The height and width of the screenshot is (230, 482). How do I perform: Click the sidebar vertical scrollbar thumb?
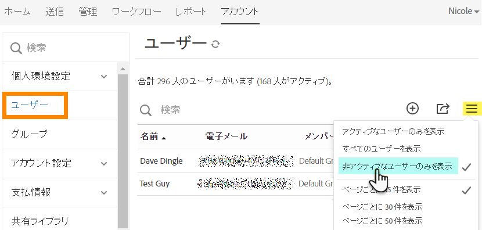[x=123, y=150]
